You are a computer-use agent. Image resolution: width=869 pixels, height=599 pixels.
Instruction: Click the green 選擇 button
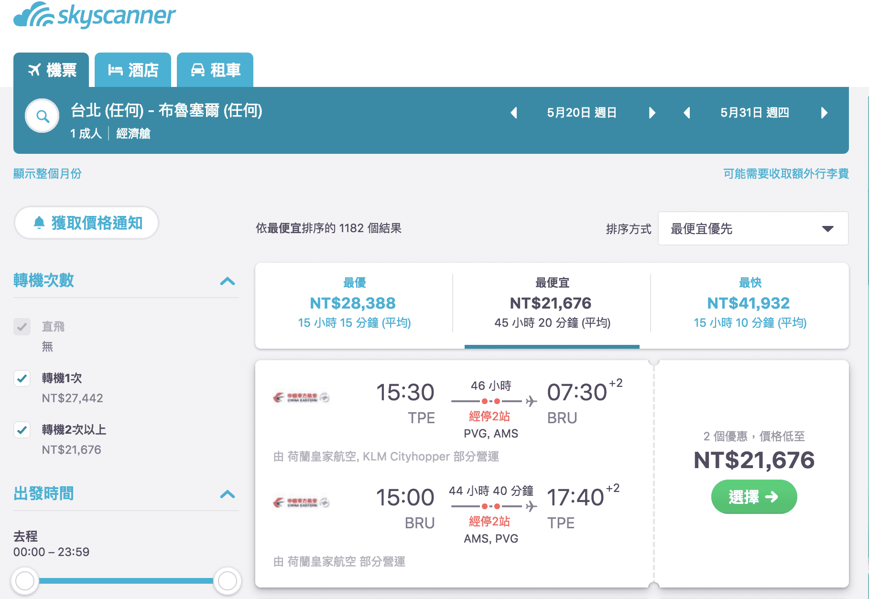click(x=754, y=497)
